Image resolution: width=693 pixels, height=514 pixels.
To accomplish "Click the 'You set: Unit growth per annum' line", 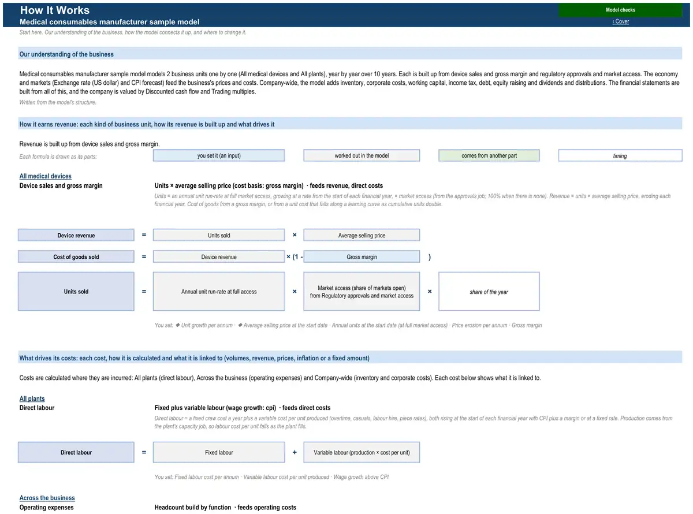I will [x=348, y=325].
